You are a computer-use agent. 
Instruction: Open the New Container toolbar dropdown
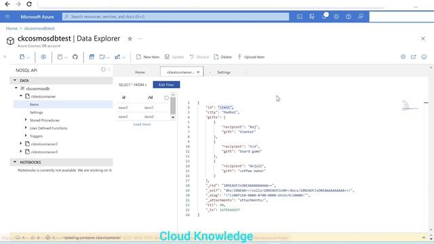[x=24, y=57]
